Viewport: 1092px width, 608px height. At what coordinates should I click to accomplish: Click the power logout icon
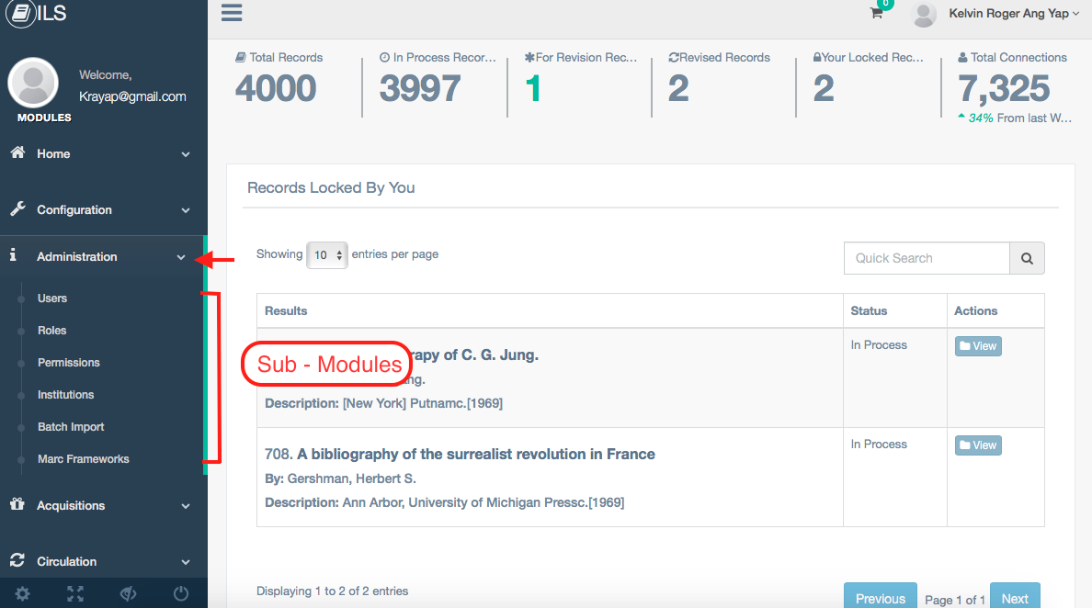pos(181,593)
